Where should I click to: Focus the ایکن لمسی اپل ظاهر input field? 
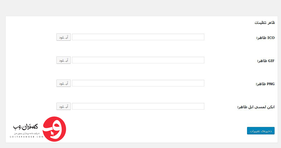pos(138,106)
